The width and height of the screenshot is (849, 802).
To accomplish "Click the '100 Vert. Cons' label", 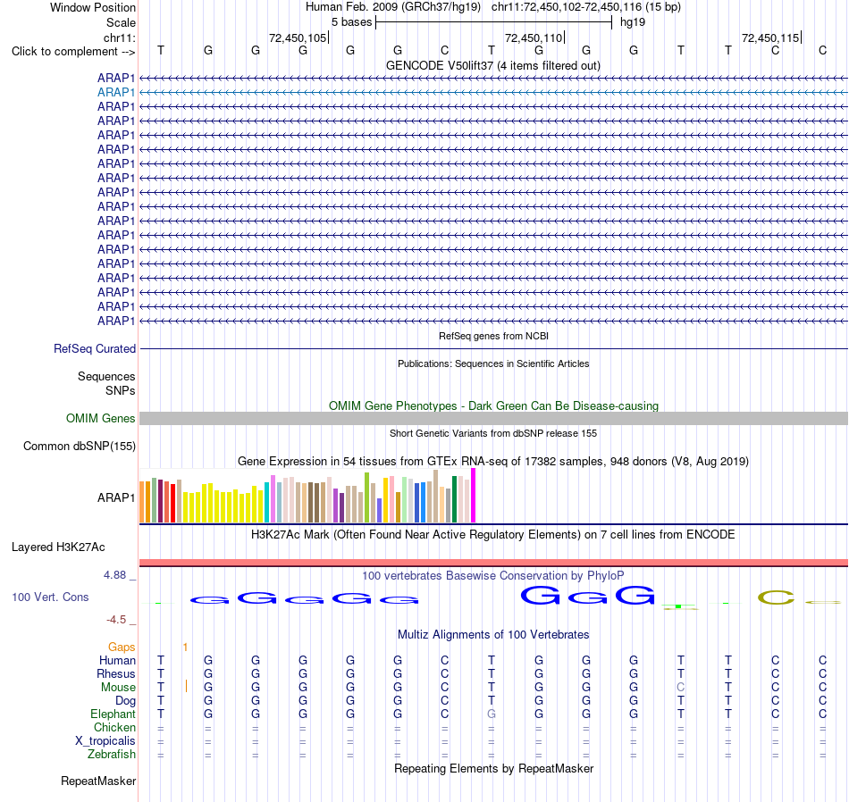I will [50, 597].
